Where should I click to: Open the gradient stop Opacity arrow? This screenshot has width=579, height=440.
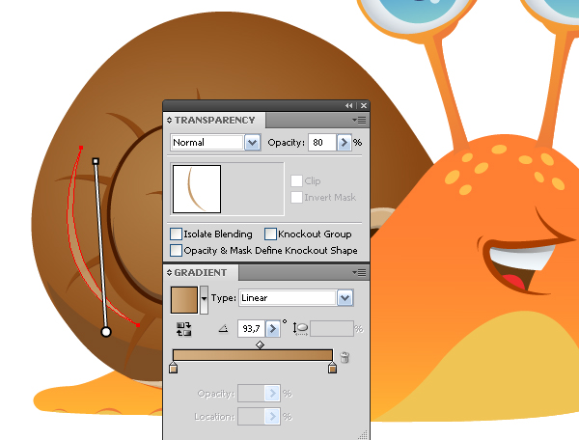[x=272, y=394]
